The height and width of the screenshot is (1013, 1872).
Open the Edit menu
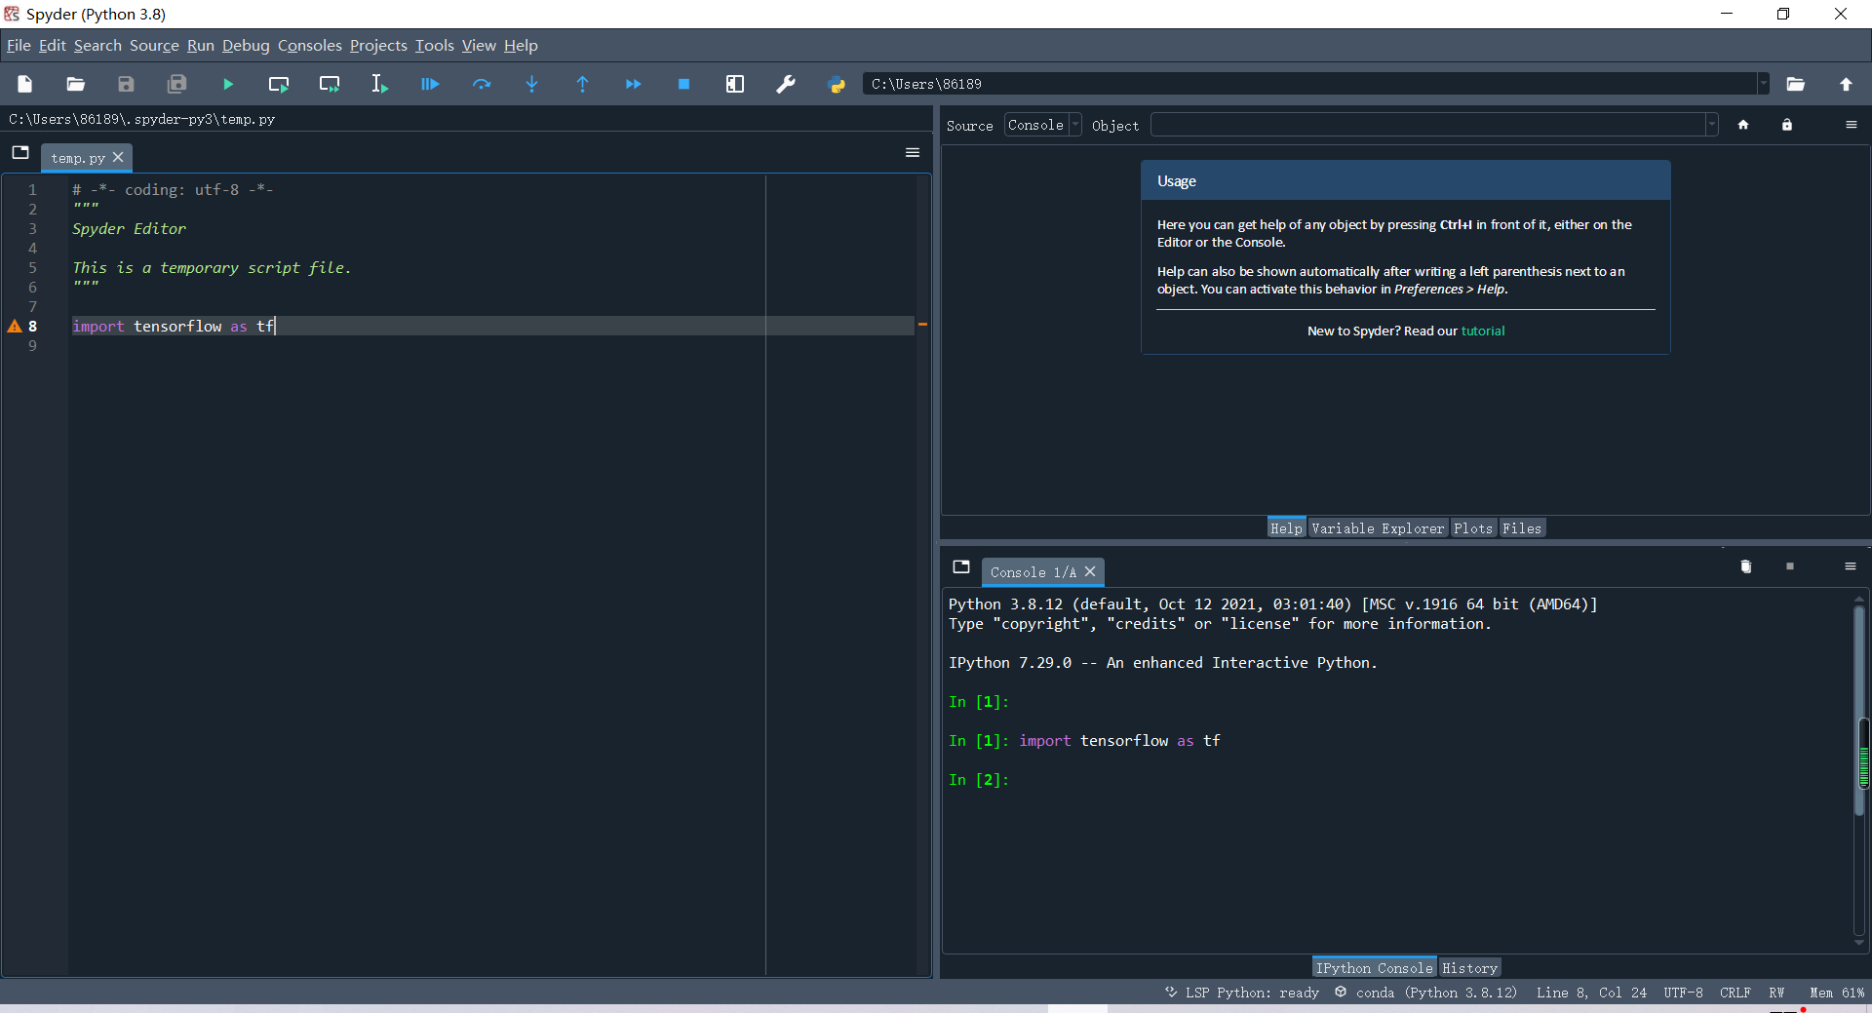53,46
